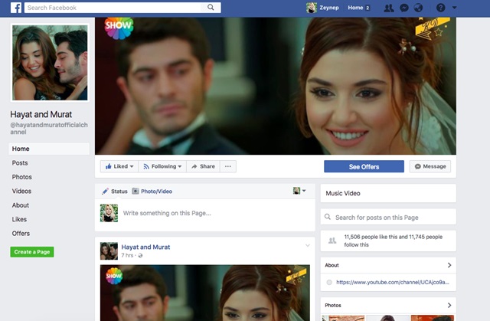Click the Music Video category text
Image resolution: width=490 pixels, height=321 pixels.
[343, 194]
